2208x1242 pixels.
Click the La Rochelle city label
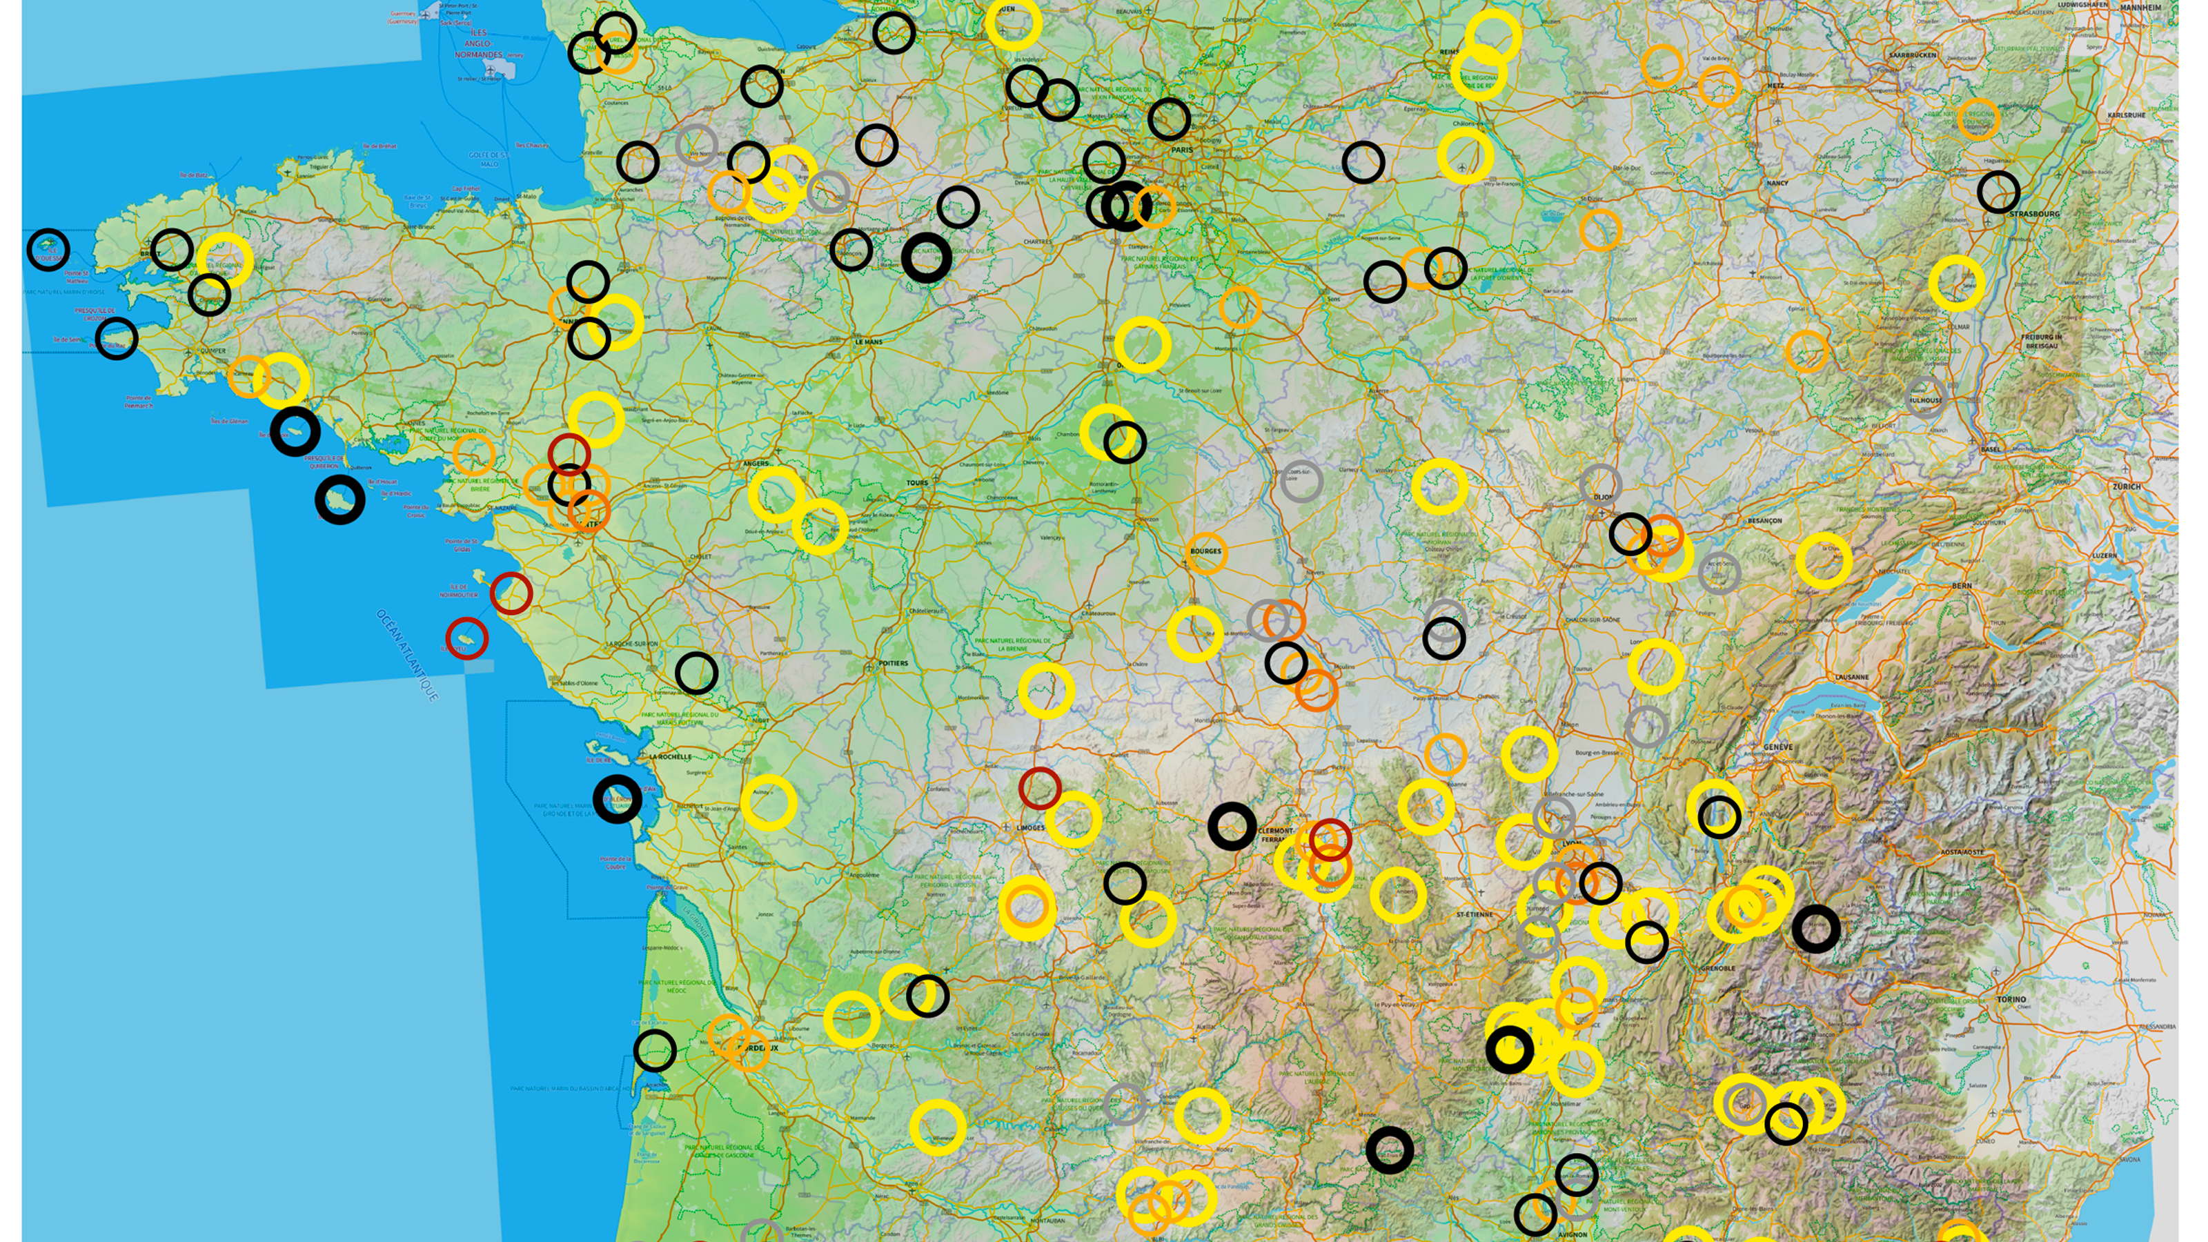(670, 757)
